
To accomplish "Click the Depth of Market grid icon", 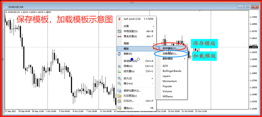I will (x=119, y=31).
